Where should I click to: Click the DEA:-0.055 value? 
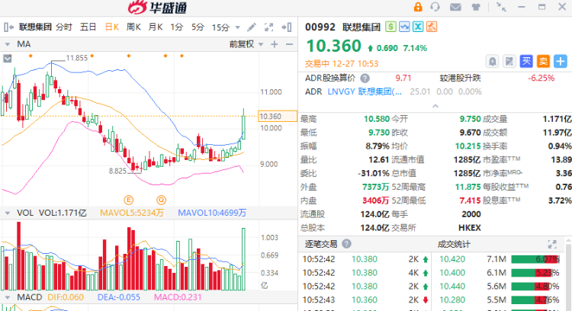pyautogui.click(x=118, y=297)
